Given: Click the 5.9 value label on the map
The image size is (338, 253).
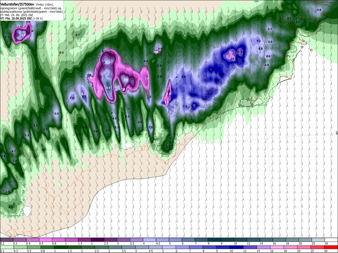Looking at the screenshot, I should coord(57,114).
